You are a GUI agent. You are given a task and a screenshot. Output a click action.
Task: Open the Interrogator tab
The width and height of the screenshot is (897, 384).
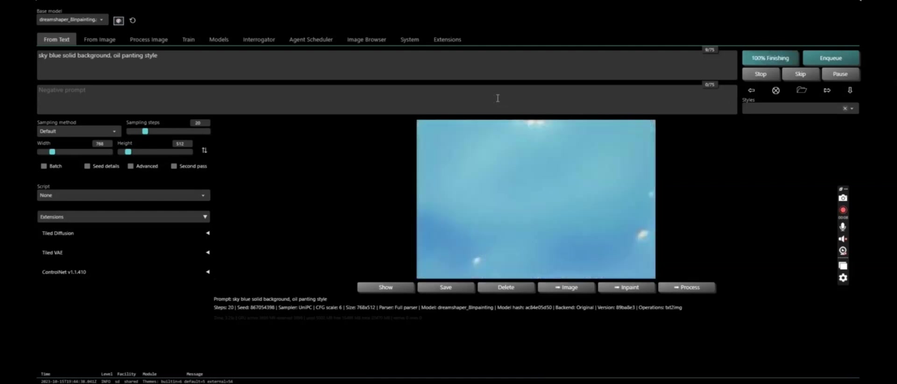pyautogui.click(x=259, y=40)
